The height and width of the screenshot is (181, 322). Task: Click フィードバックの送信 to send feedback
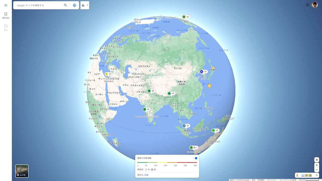(289, 180)
